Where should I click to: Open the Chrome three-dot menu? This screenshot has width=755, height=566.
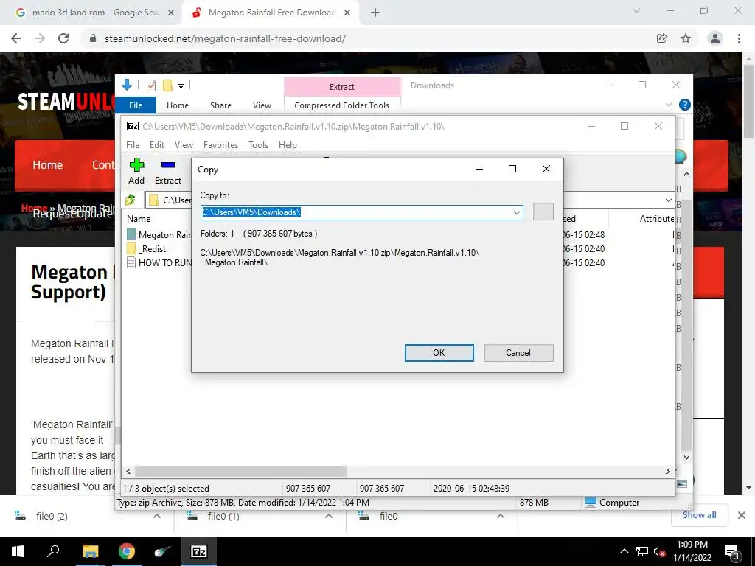click(739, 38)
